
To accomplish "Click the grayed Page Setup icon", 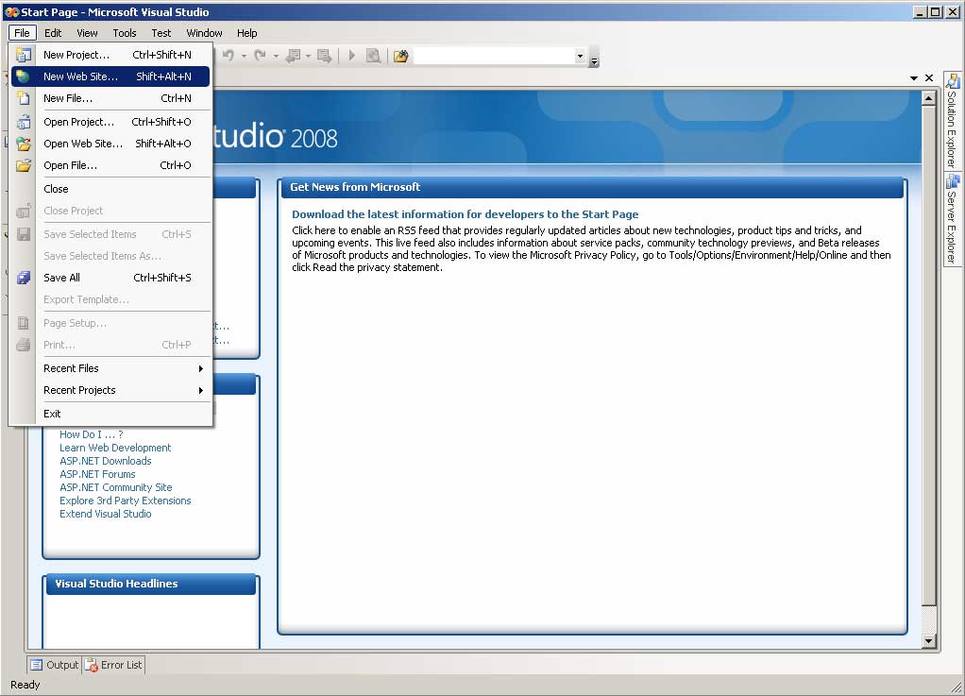I will tap(24, 323).
